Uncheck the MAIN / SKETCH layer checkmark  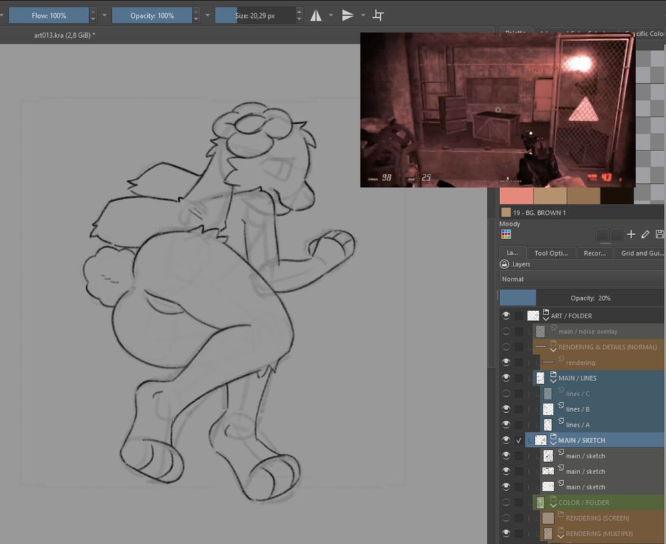coord(519,440)
